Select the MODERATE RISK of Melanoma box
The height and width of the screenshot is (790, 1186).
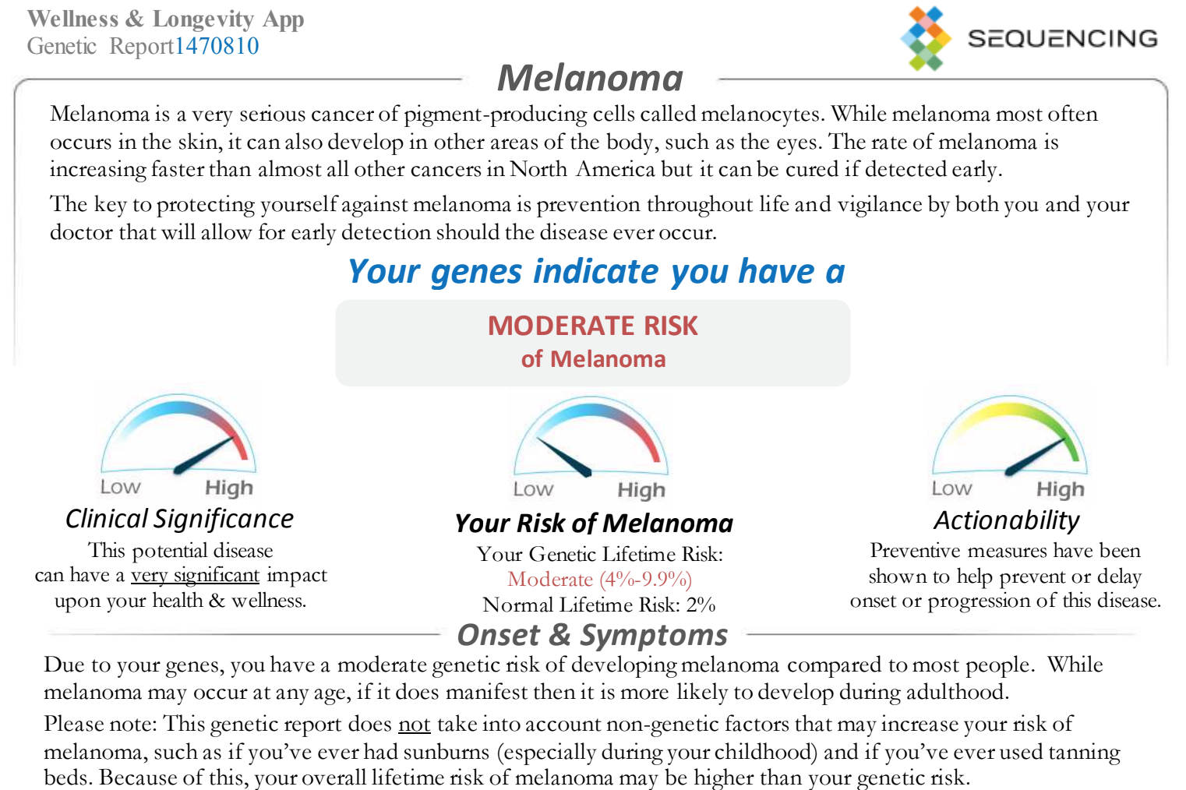click(x=593, y=343)
